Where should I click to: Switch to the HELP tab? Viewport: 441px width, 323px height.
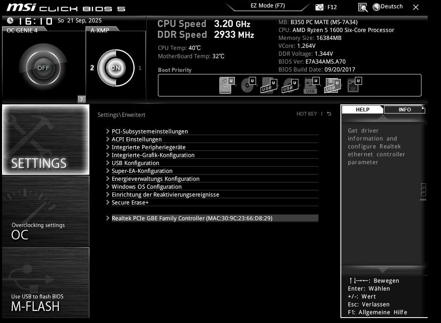362,109
